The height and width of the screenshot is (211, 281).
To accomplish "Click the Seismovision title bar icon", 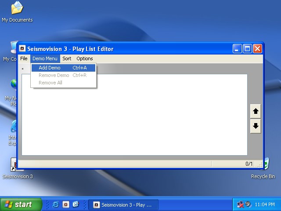I will click(x=22, y=49).
